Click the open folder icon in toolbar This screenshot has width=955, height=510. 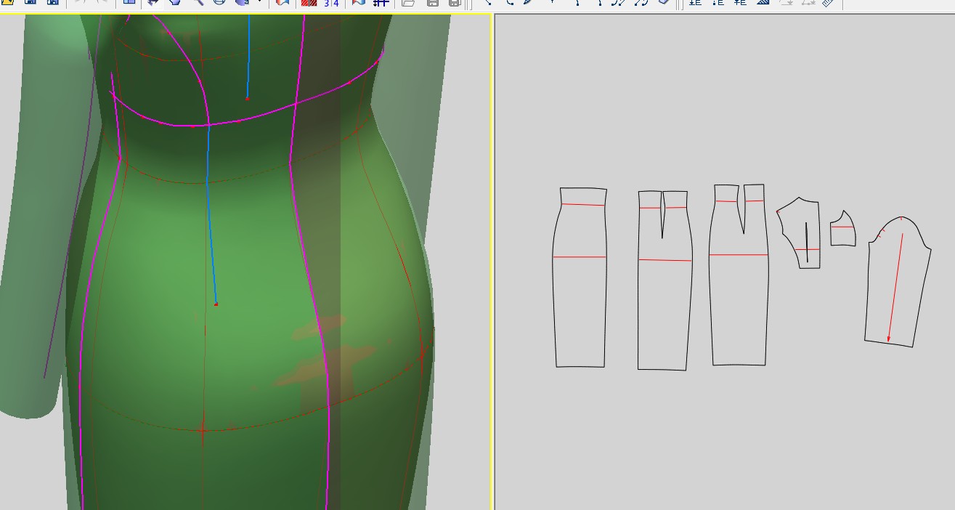408,3
